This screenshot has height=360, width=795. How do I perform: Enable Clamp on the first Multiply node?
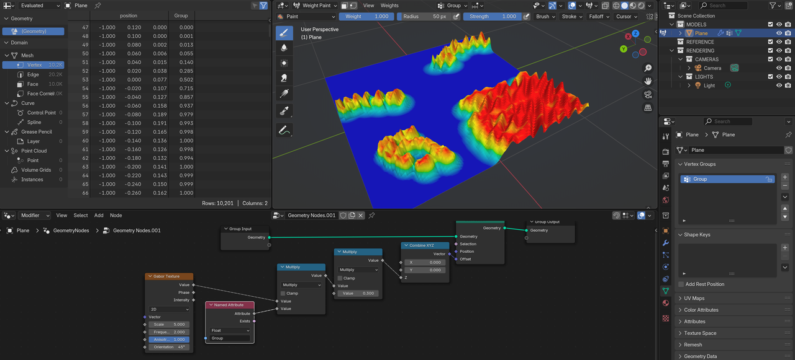(283, 294)
